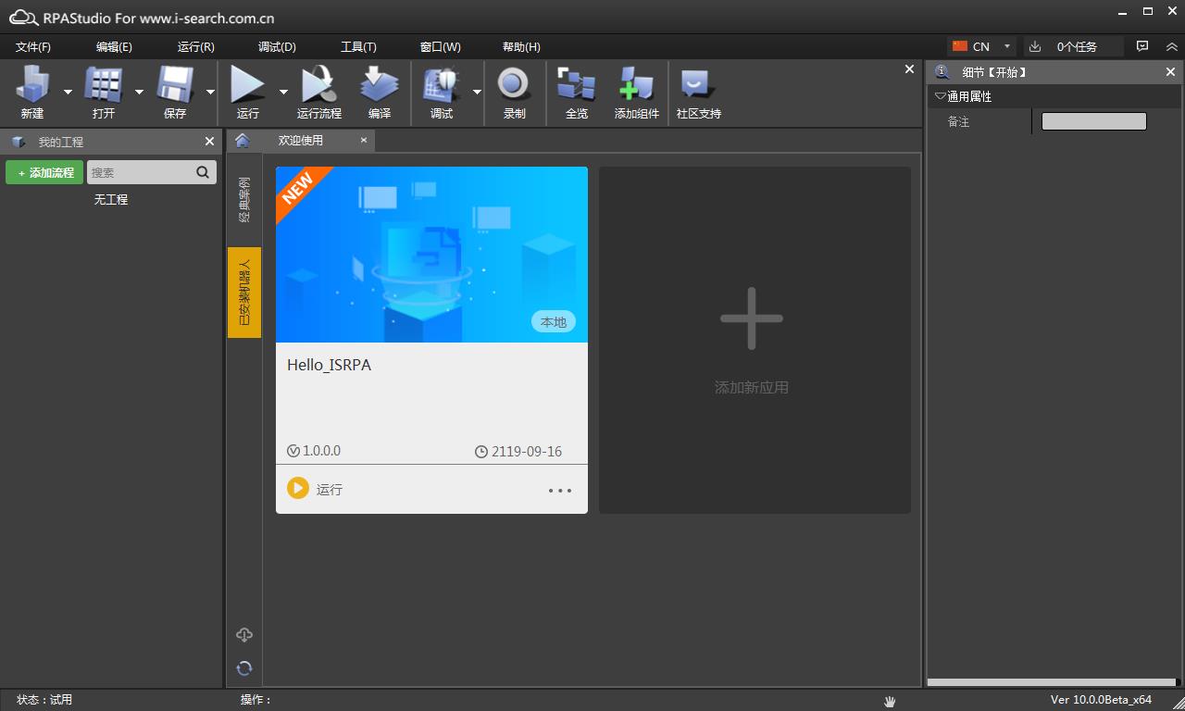Click the 编译 (Compile) toolbar icon
Image resolution: width=1185 pixels, height=711 pixels.
[380, 86]
